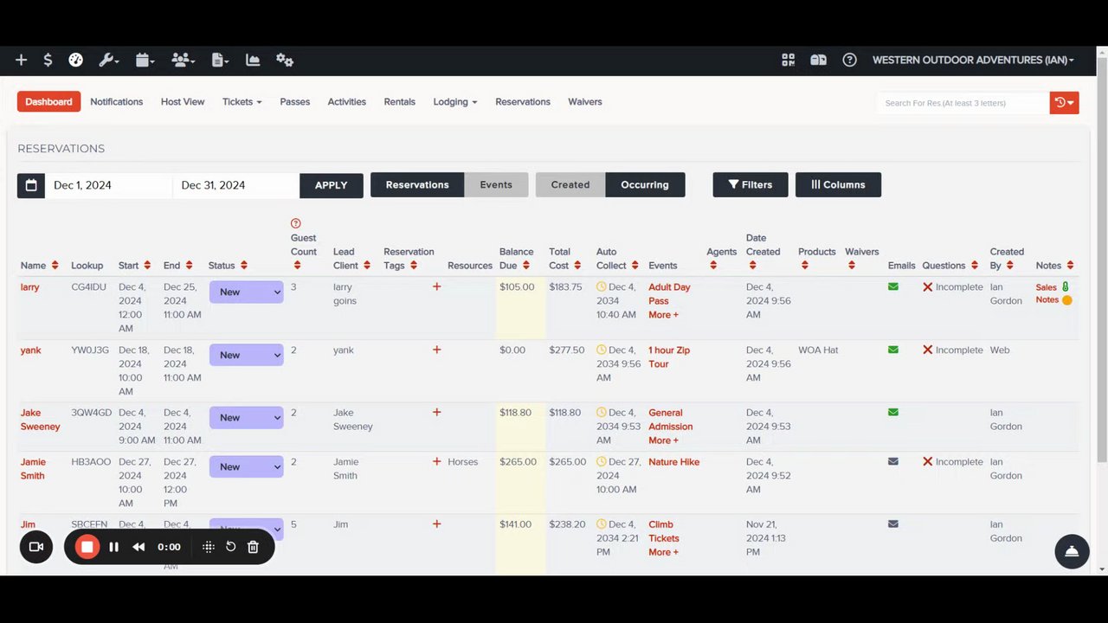The image size is (1108, 623).
Task: Open the Passes tab
Action: (294, 102)
